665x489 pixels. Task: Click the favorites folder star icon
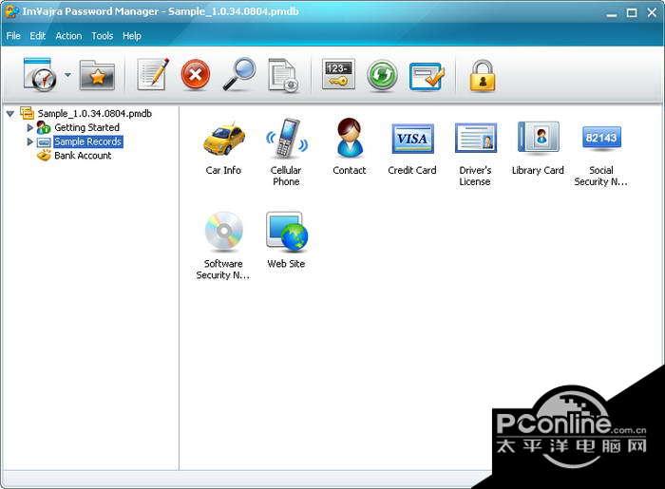pos(97,75)
